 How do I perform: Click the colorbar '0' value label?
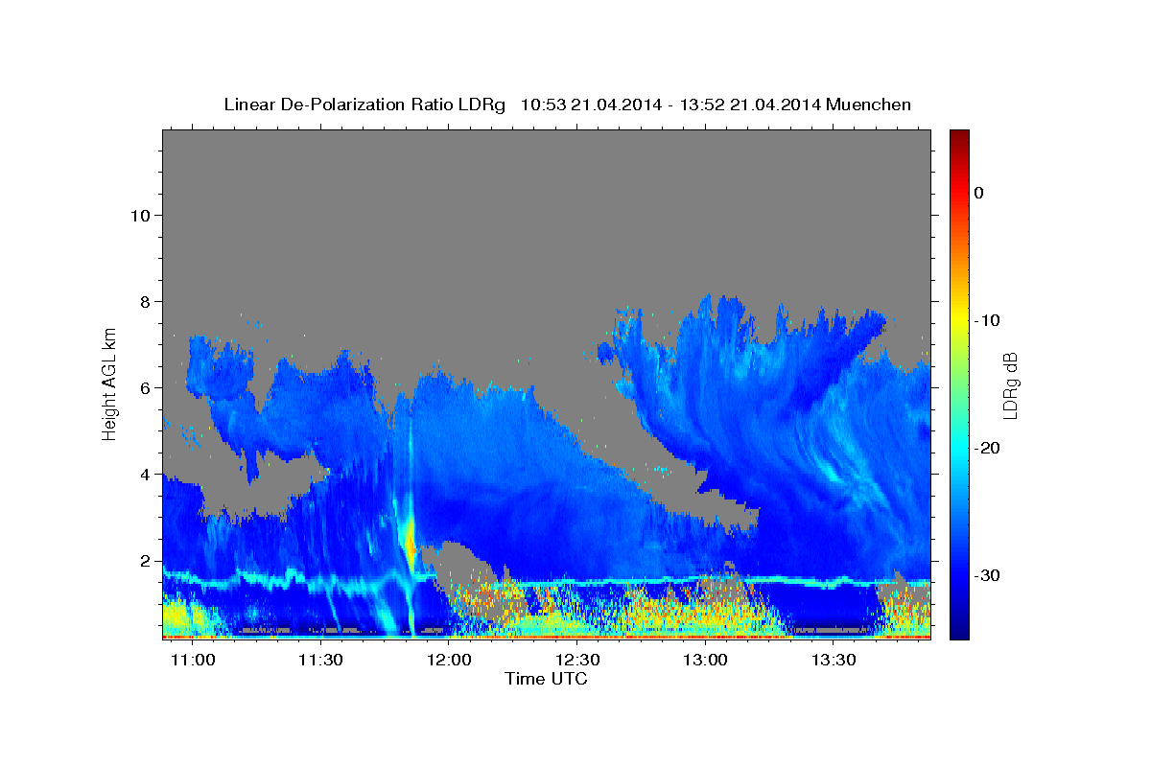(979, 193)
